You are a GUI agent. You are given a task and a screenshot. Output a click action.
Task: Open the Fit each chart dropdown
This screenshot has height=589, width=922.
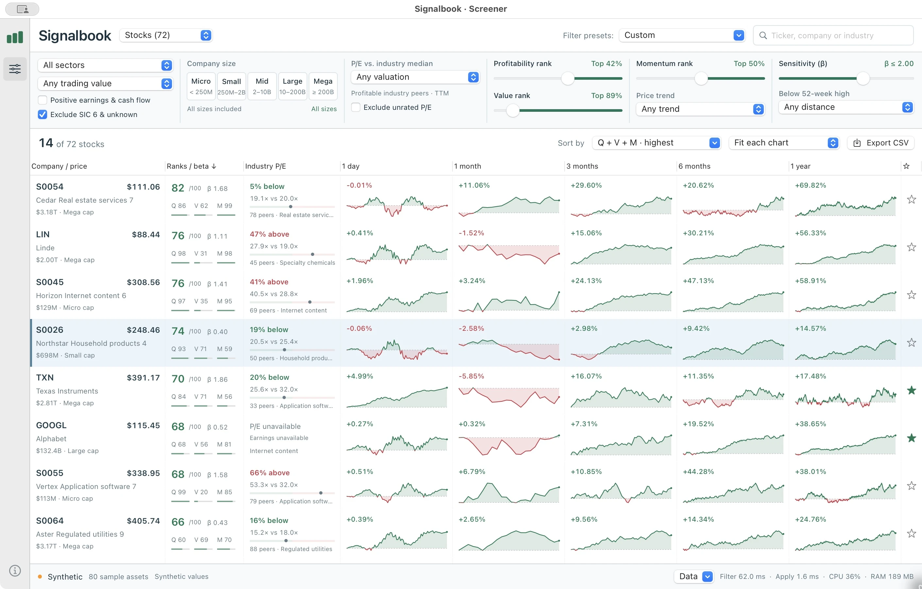(x=784, y=143)
